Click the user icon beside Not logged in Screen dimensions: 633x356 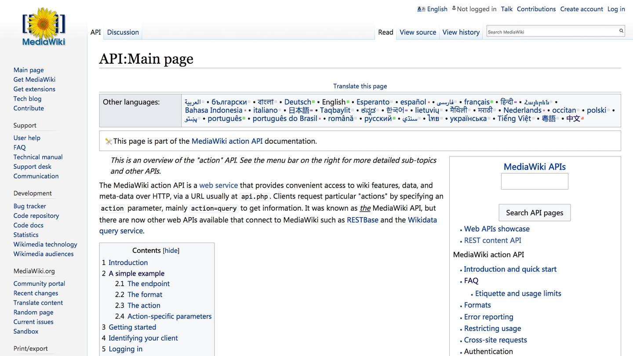pyautogui.click(x=454, y=8)
